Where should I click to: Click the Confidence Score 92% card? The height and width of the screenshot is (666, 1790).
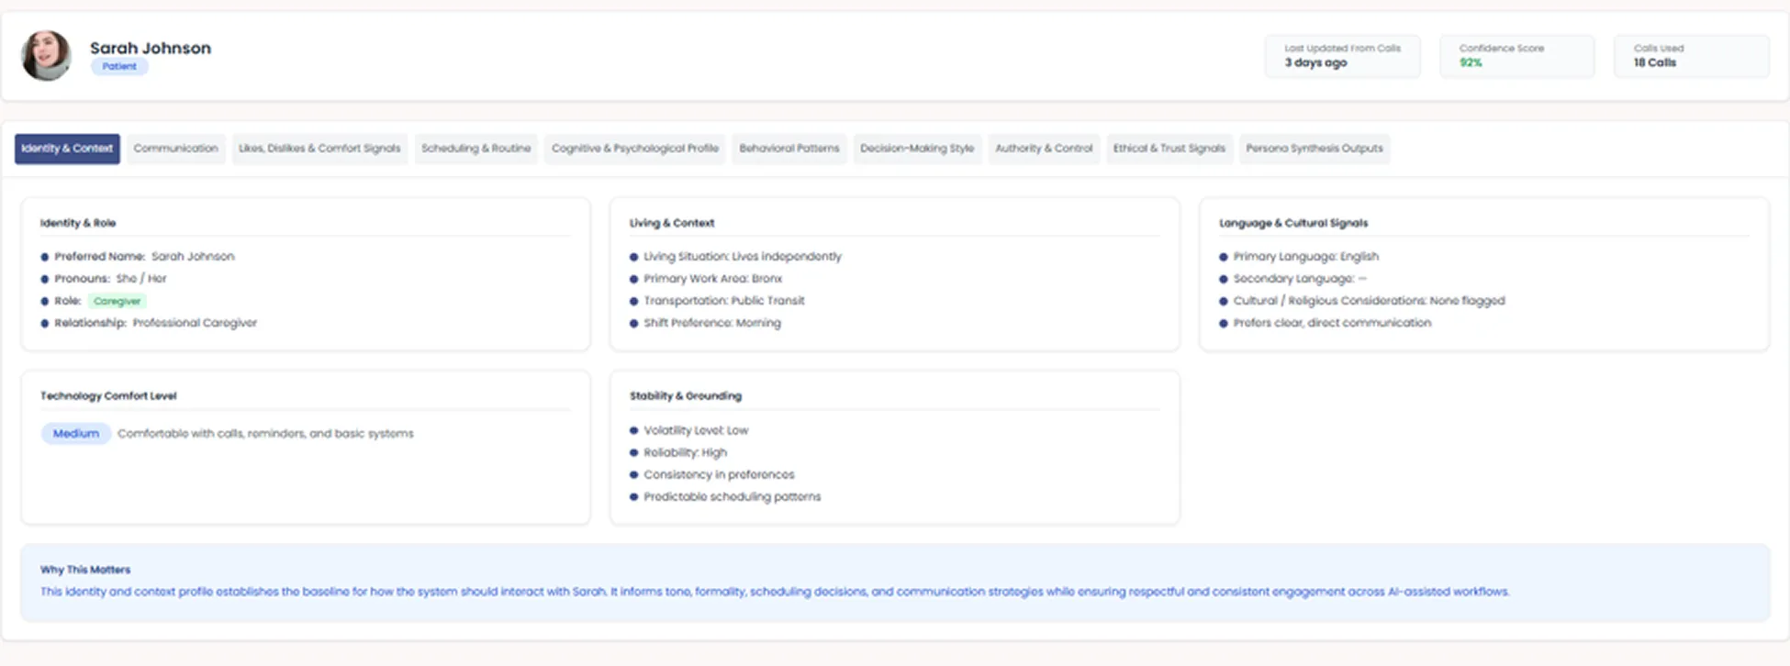coord(1516,56)
